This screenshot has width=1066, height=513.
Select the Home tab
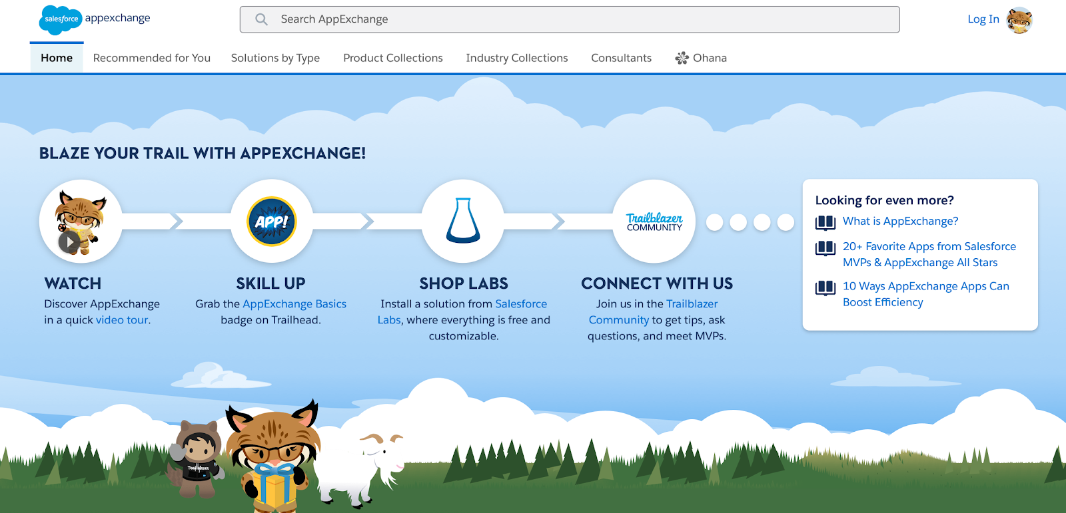[x=57, y=58]
